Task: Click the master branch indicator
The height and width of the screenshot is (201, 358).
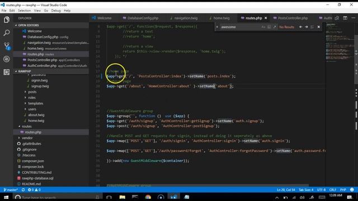Action: pyautogui.click(x=11, y=190)
